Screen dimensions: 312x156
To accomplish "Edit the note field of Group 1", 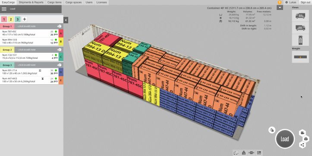I will click(26, 26).
